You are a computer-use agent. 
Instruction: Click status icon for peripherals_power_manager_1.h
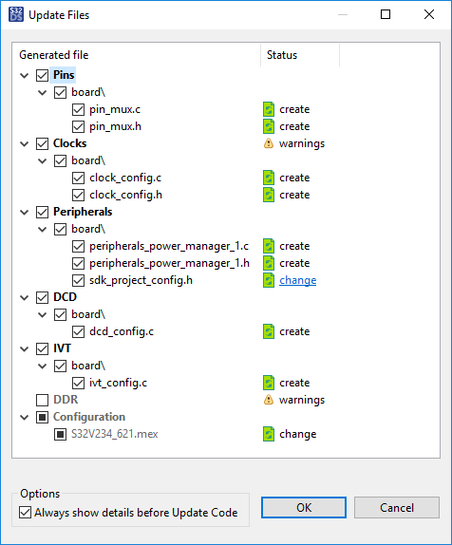point(269,263)
